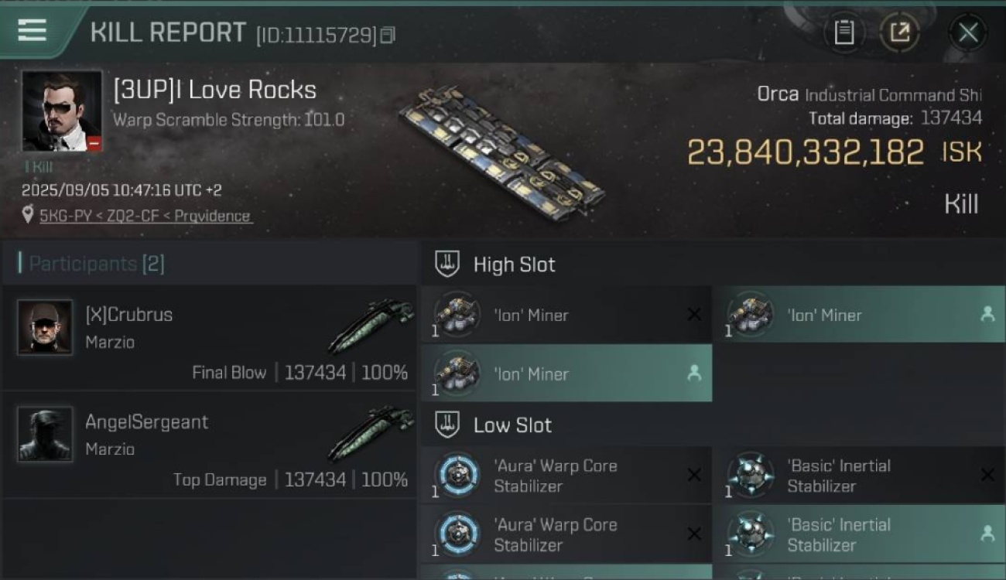The width and height of the screenshot is (1006, 580).
Task: Collapse the High Slot section
Action: click(447, 264)
